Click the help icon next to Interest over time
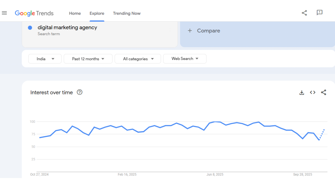Screen dimensions: 335x183 (x=80, y=92)
